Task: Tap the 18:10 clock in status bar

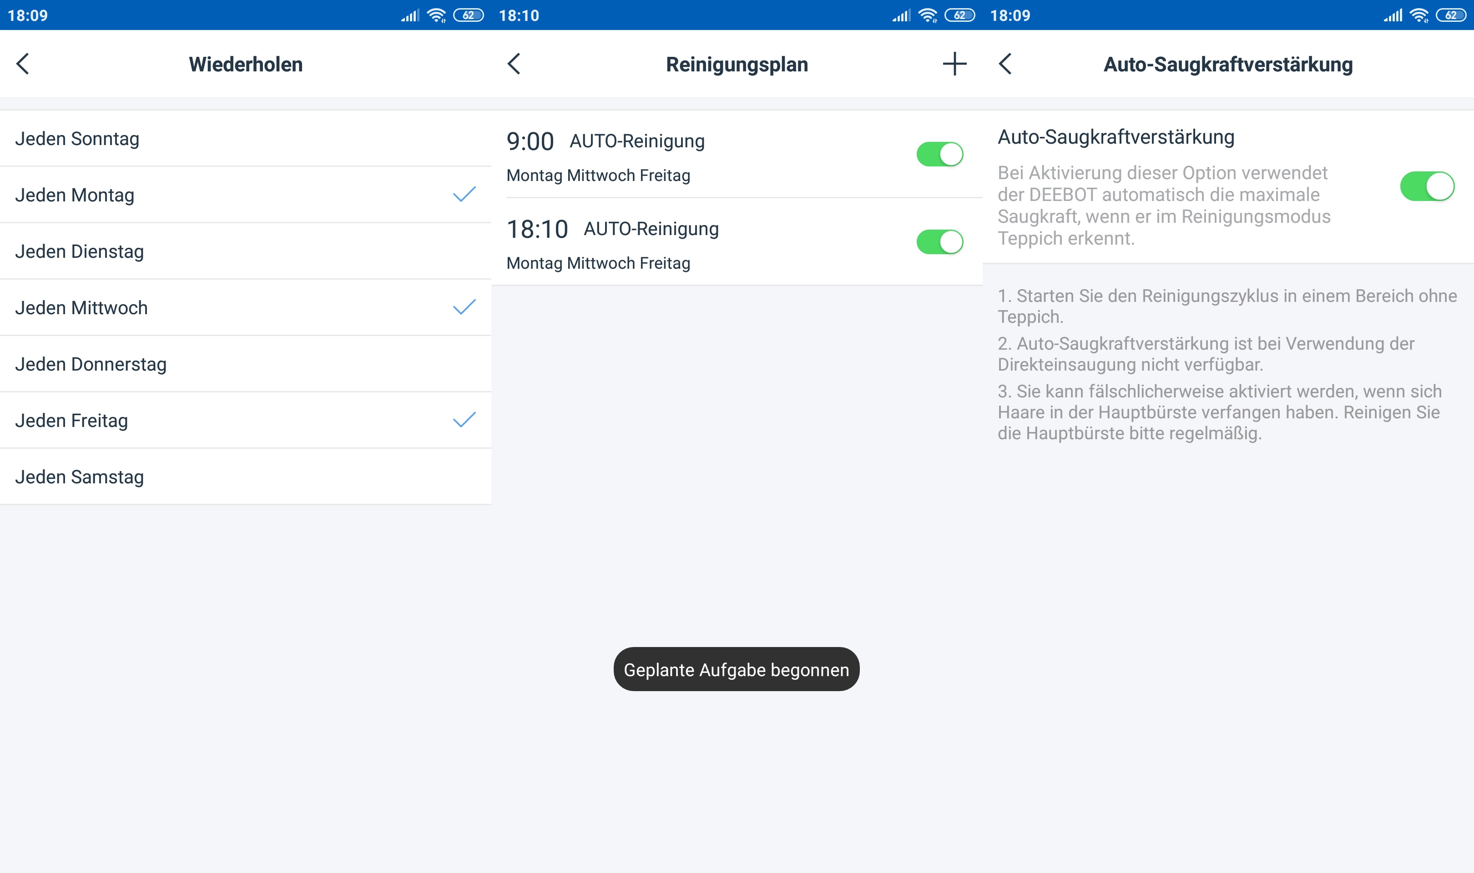Action: point(519,15)
